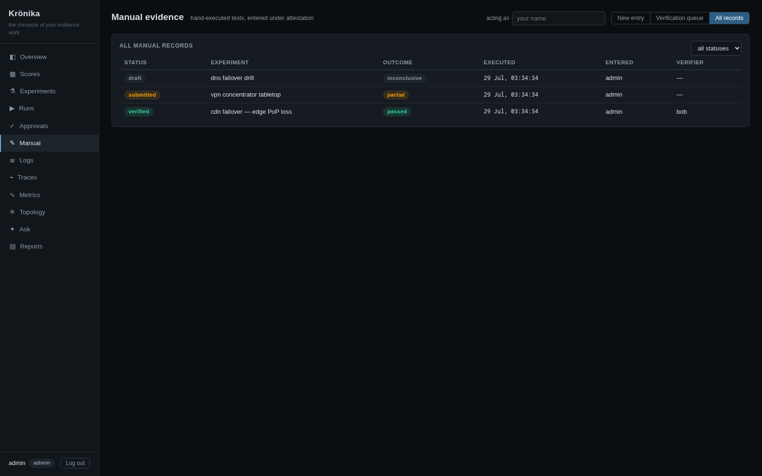Click the Ask sparkle icon

[12, 229]
